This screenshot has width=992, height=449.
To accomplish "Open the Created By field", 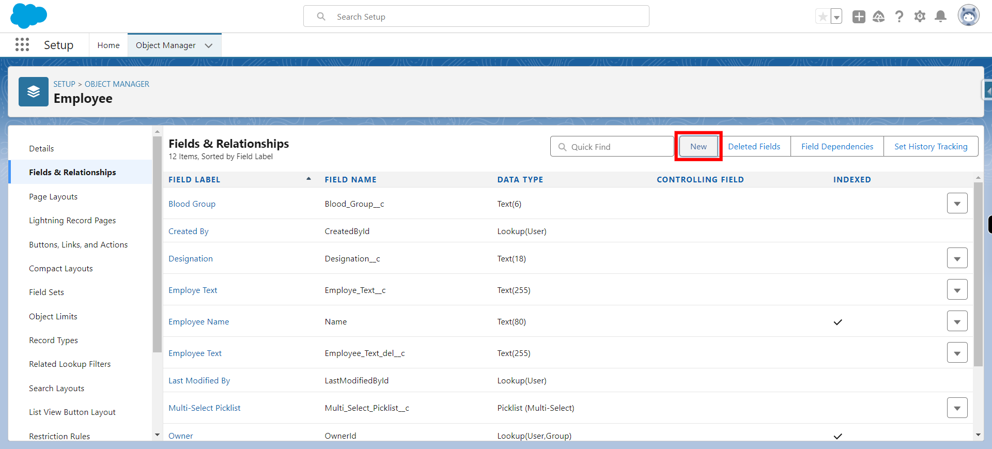I will pos(189,231).
